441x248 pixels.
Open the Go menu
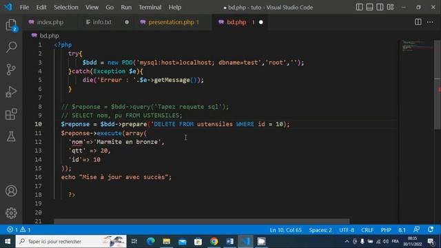110,8
